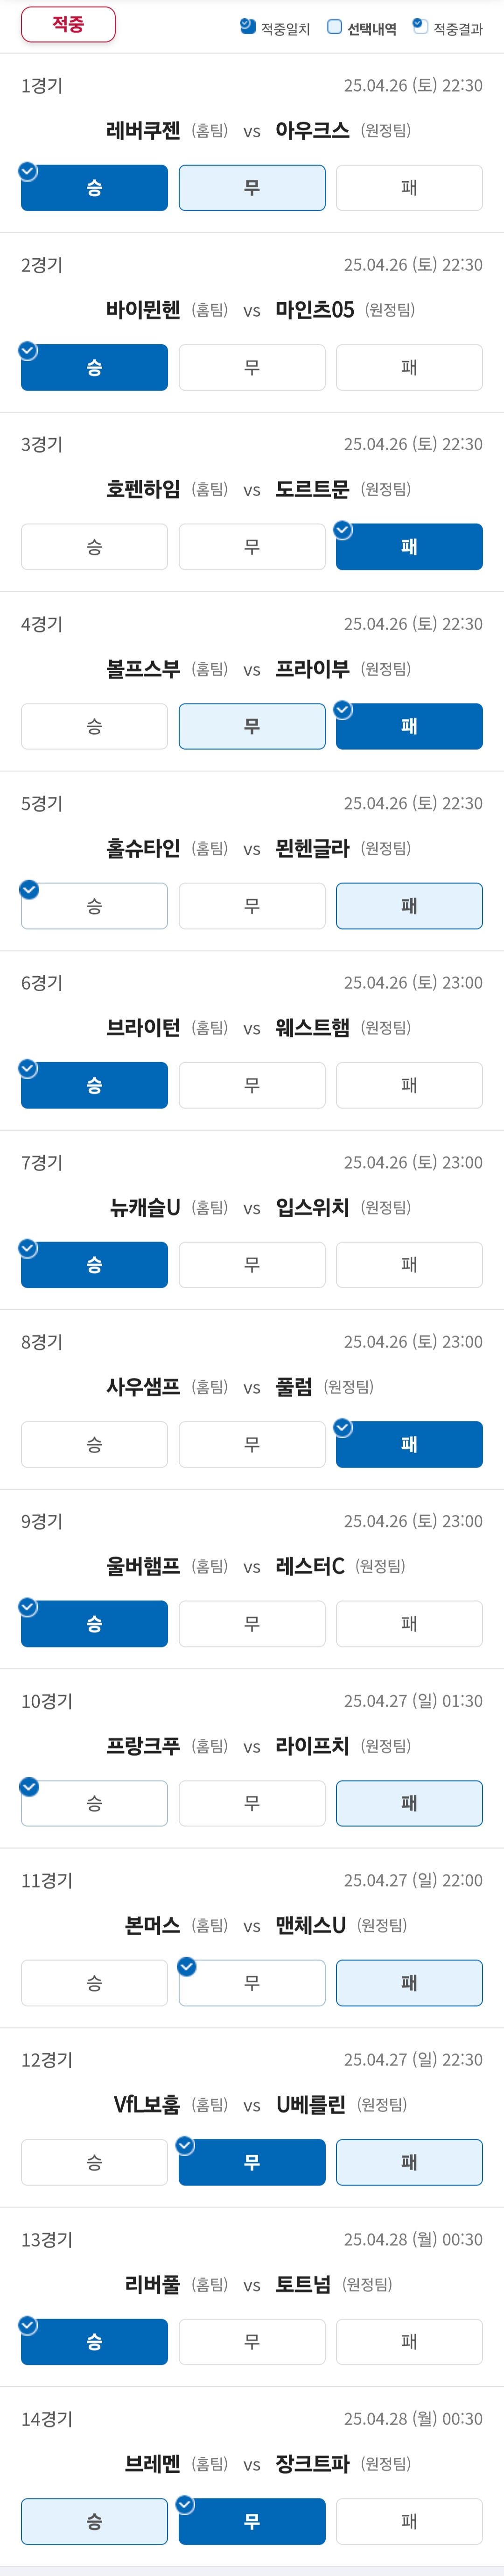Click the checkmark badge on 5경기 승
This screenshot has width=504, height=2576.
(29, 890)
